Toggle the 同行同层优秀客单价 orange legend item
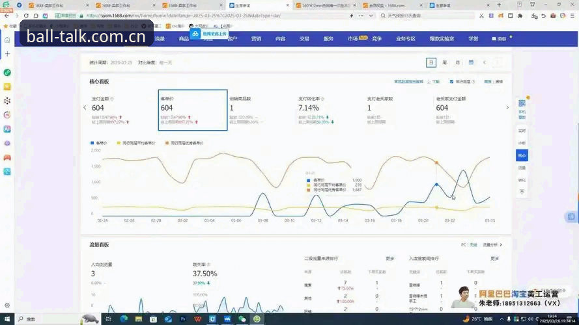579x325 pixels. (184, 143)
